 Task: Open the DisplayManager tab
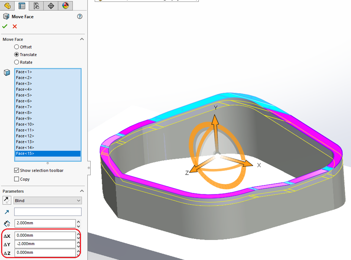tap(65, 6)
